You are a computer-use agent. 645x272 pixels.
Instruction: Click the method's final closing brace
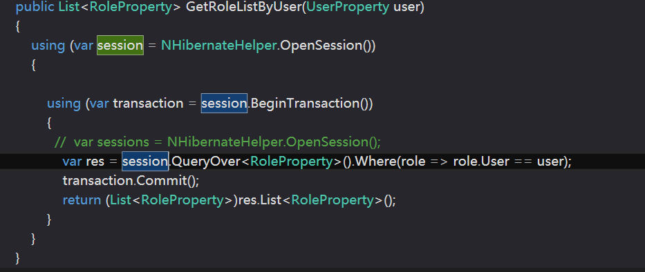click(17, 258)
